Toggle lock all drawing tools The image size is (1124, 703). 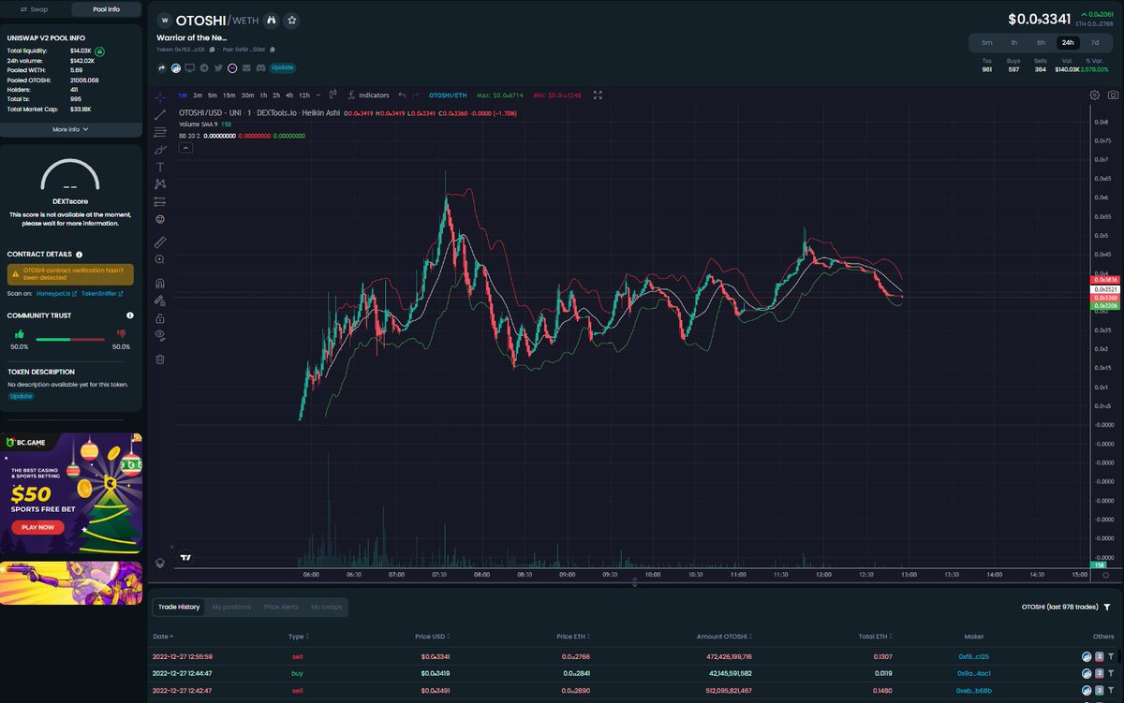[160, 318]
